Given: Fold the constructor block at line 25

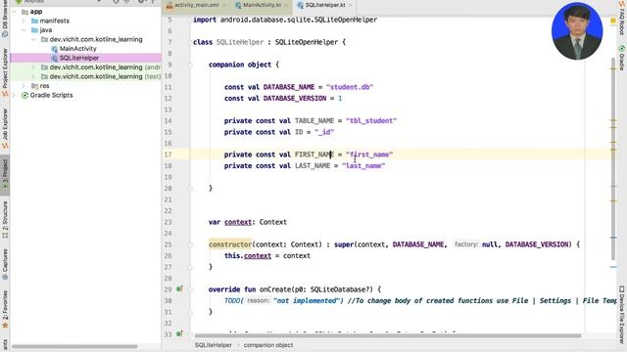Looking at the screenshot, I should coord(191,244).
